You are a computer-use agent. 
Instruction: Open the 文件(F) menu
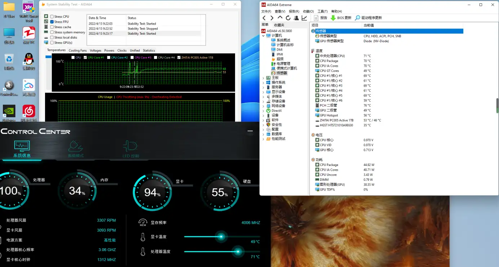pyautogui.click(x=266, y=11)
